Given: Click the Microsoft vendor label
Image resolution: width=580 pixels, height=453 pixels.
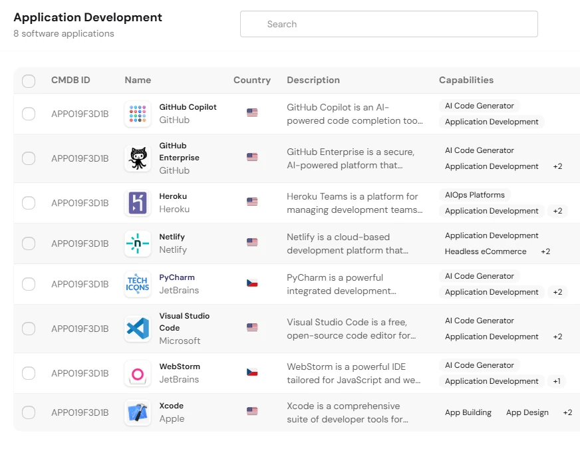Looking at the screenshot, I should pos(180,341).
